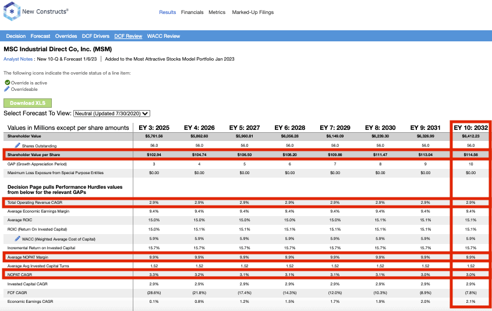Click the Overrideable pencil legend icon
This screenshot has width=492, height=311.
click(x=6, y=89)
